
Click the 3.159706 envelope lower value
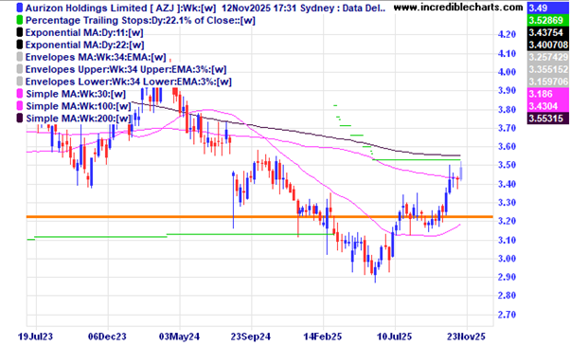point(548,82)
